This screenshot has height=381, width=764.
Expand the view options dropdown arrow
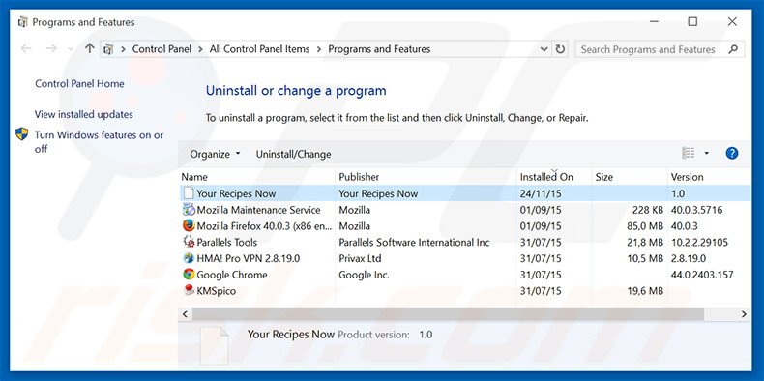(x=706, y=154)
